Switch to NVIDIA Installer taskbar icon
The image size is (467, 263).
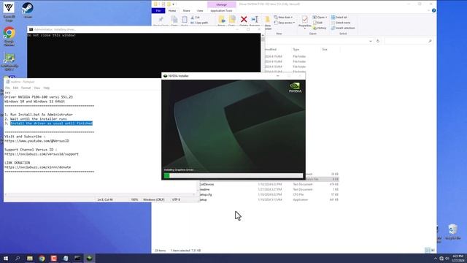point(89,258)
